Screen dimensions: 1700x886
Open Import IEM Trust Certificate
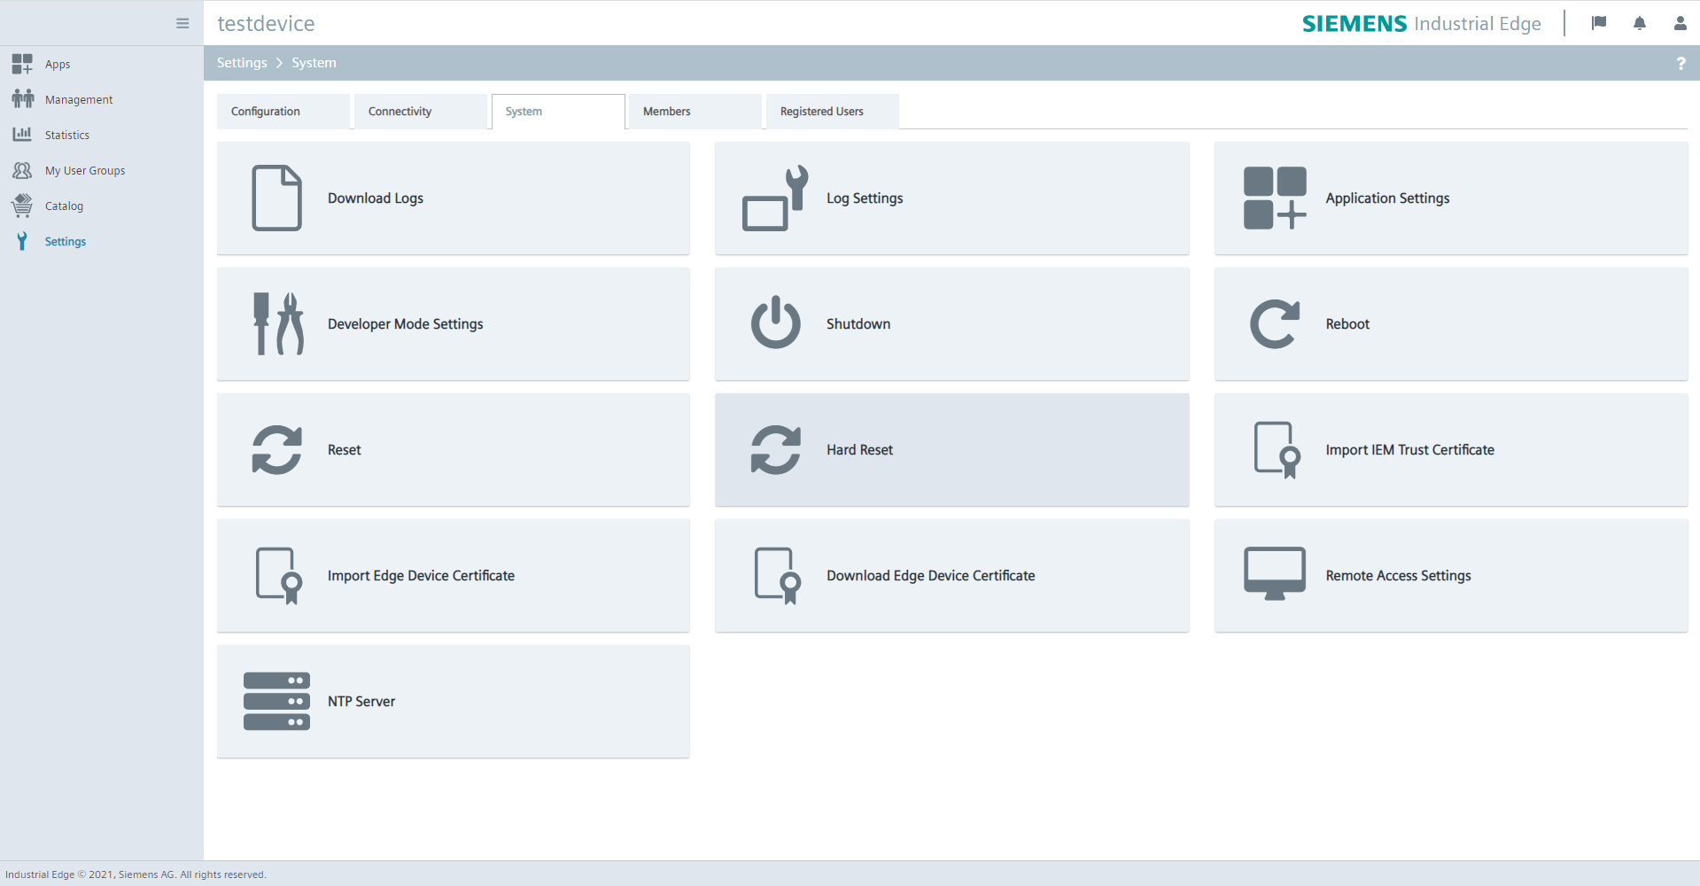coord(1450,450)
